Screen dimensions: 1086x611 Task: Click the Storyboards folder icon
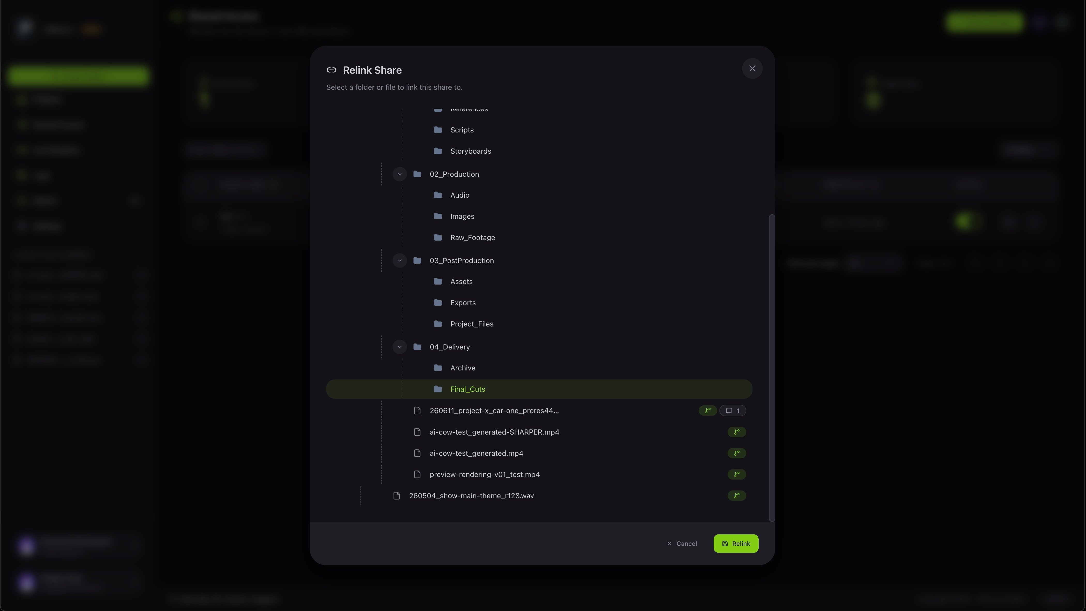(438, 151)
